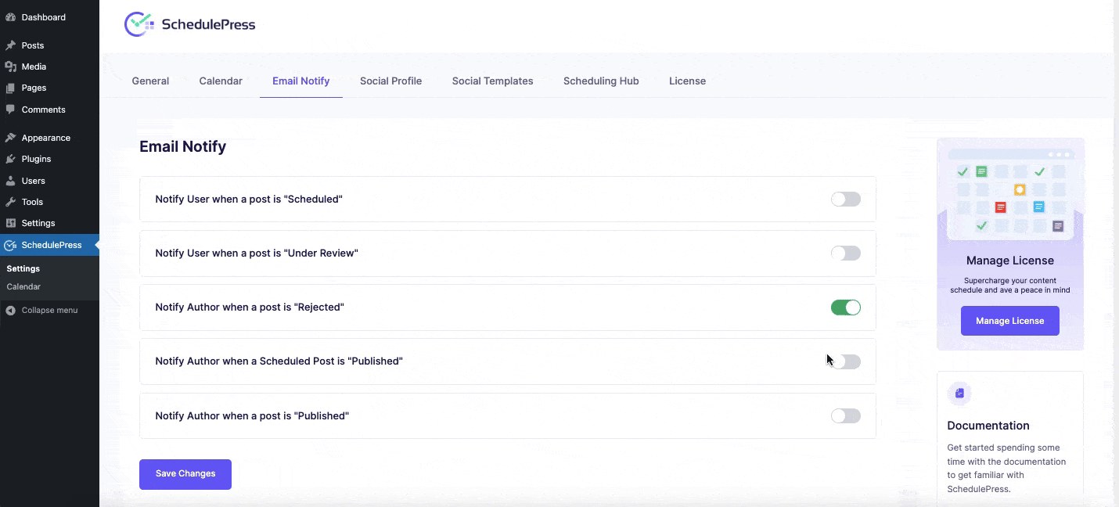Toggle notify author when Scheduled Post Published
The height and width of the screenshot is (507, 1119).
point(846,361)
